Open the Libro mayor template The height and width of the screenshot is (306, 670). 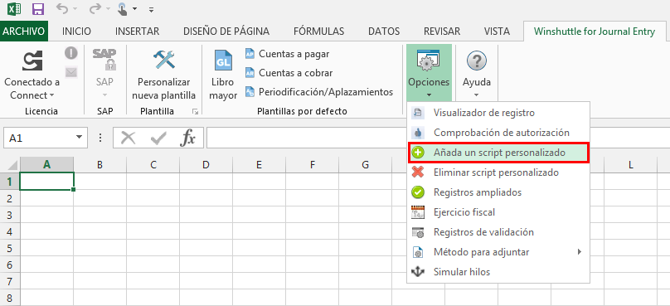tap(223, 75)
